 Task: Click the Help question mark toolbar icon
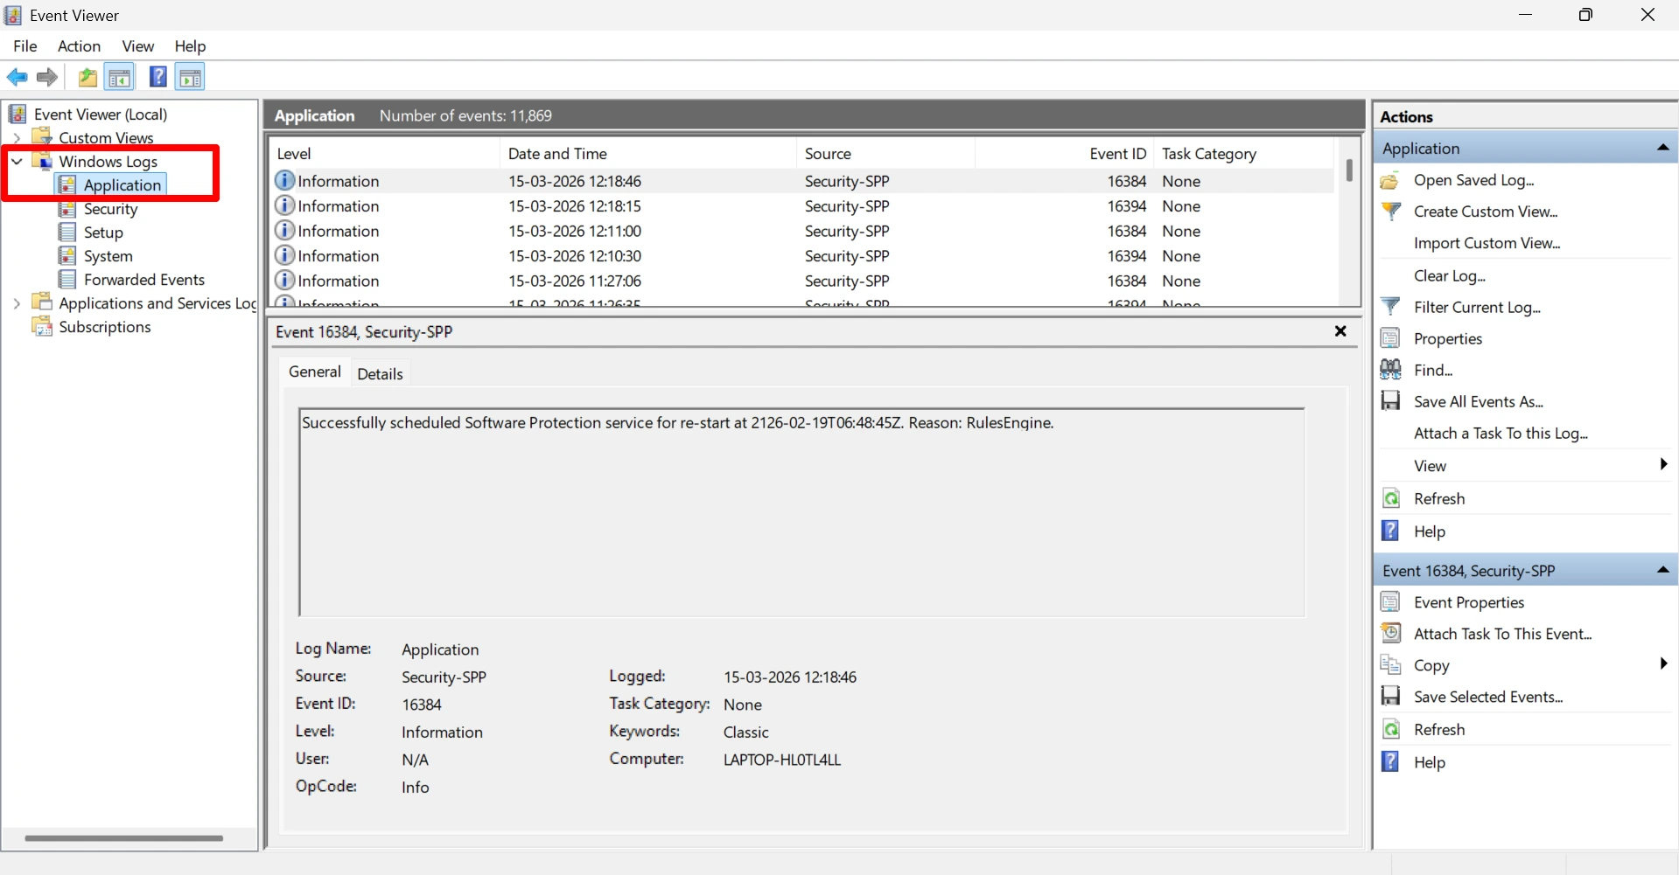click(157, 77)
